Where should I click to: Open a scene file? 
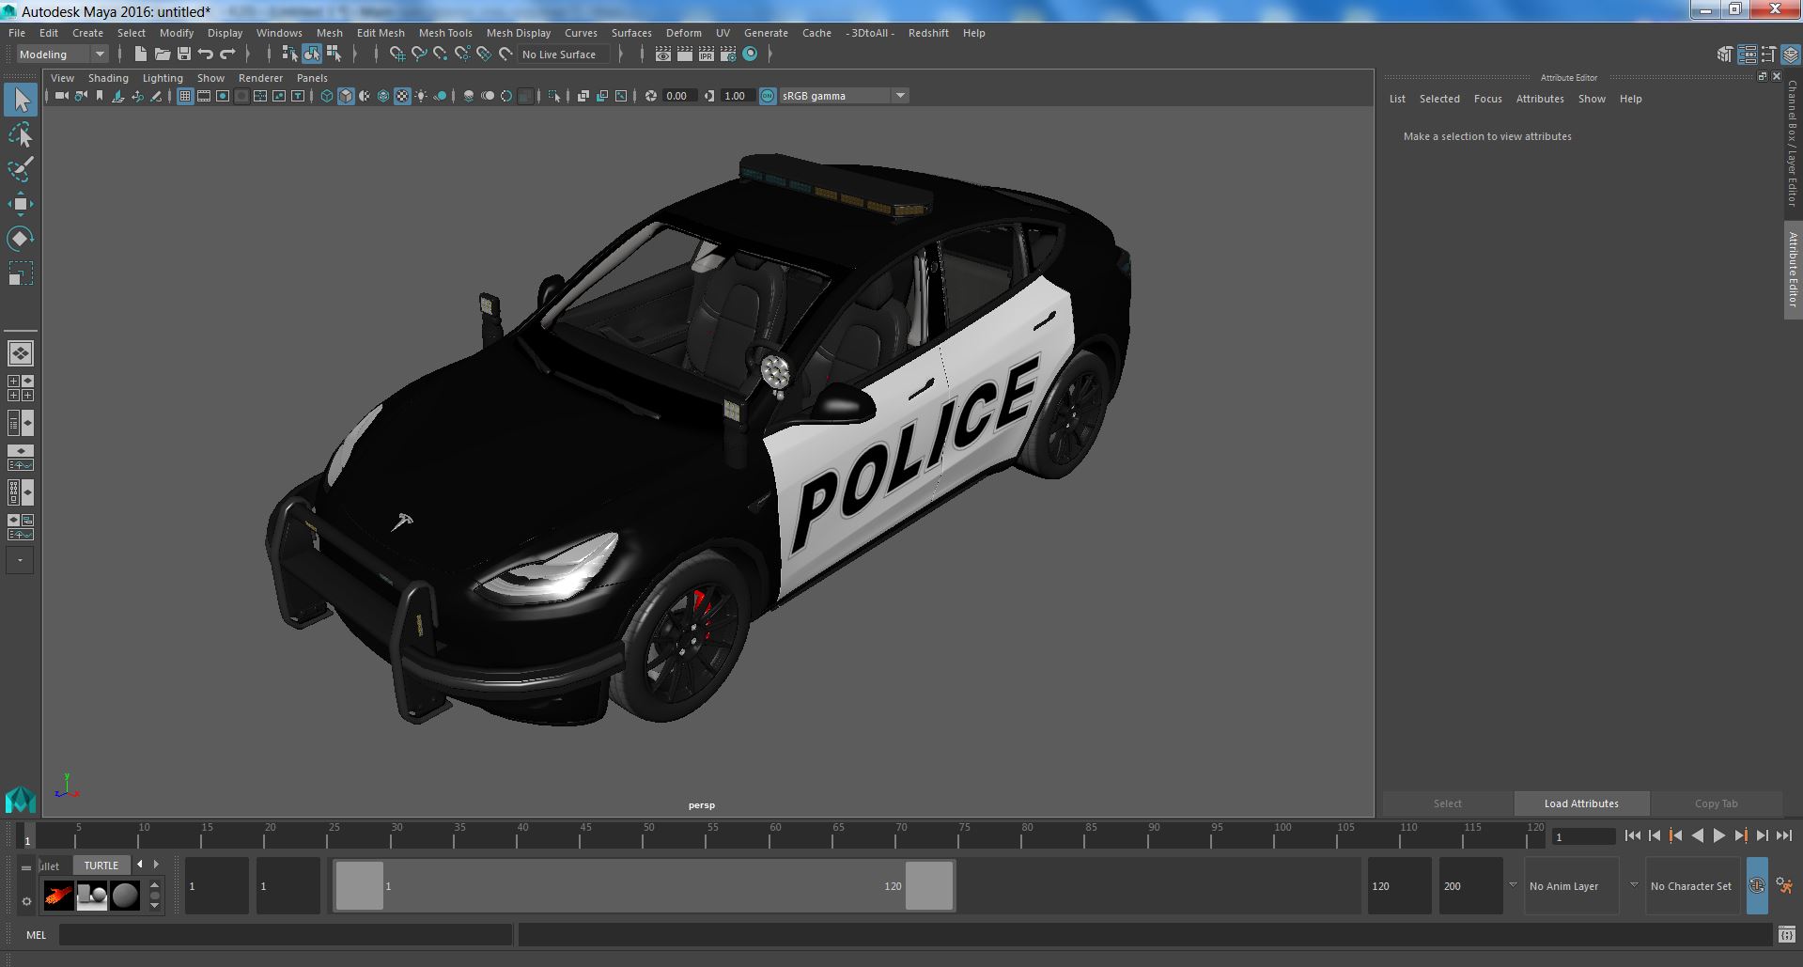tap(163, 55)
